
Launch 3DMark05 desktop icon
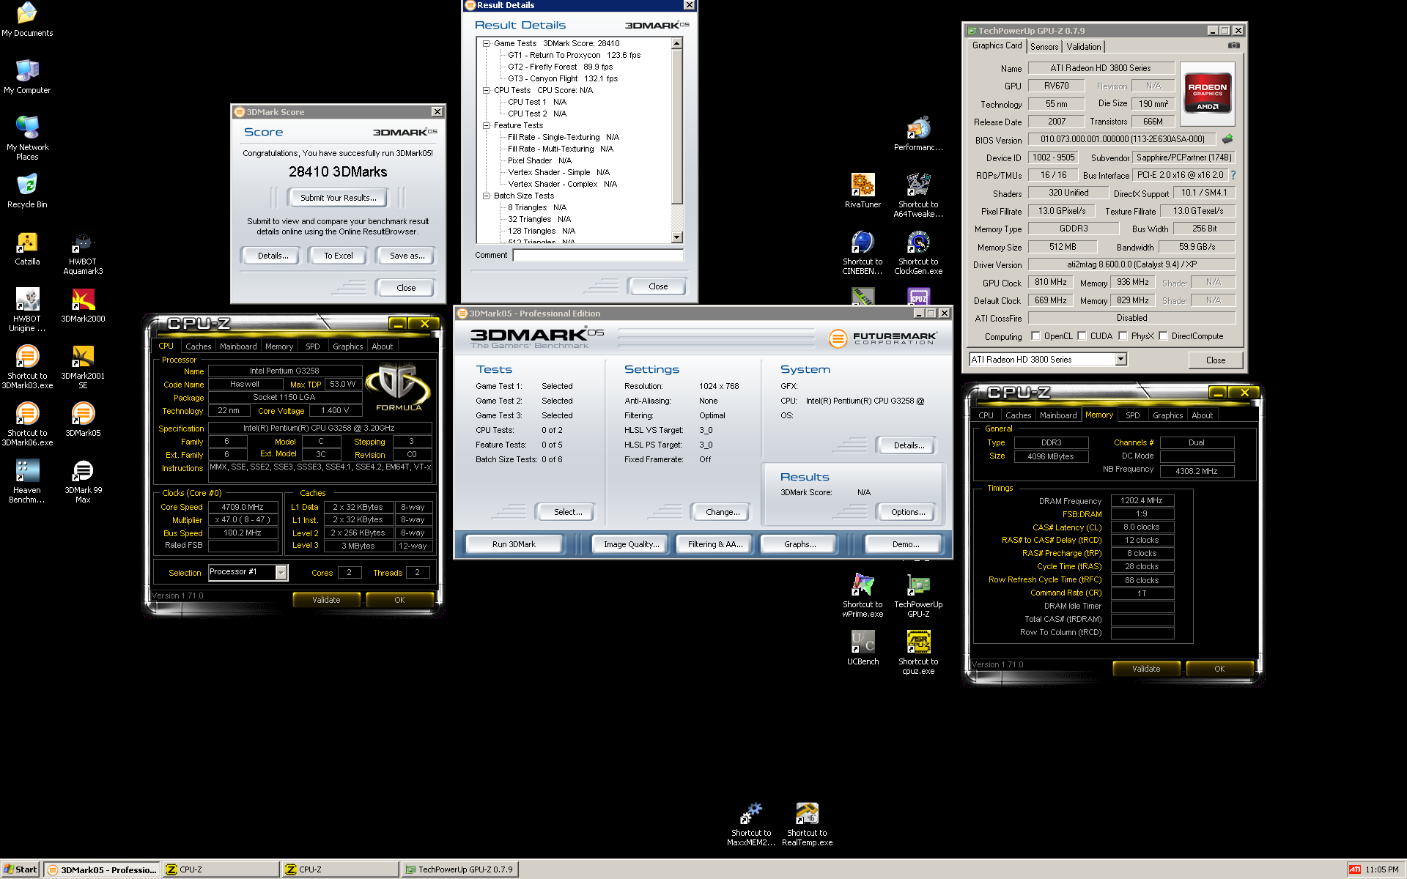pos(83,420)
